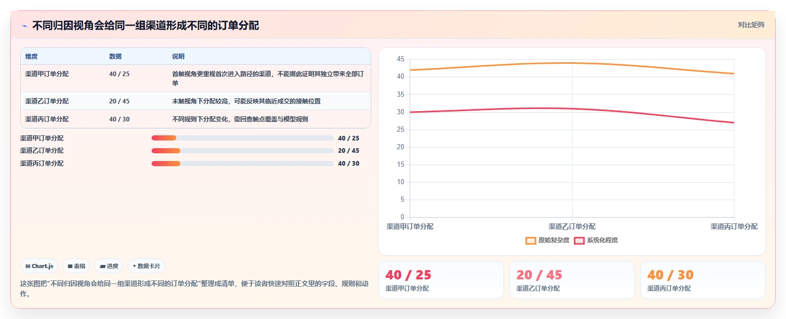Click the 渠道甲订单分配 caption in the stat card
The height and width of the screenshot is (319, 786).
coord(407,289)
